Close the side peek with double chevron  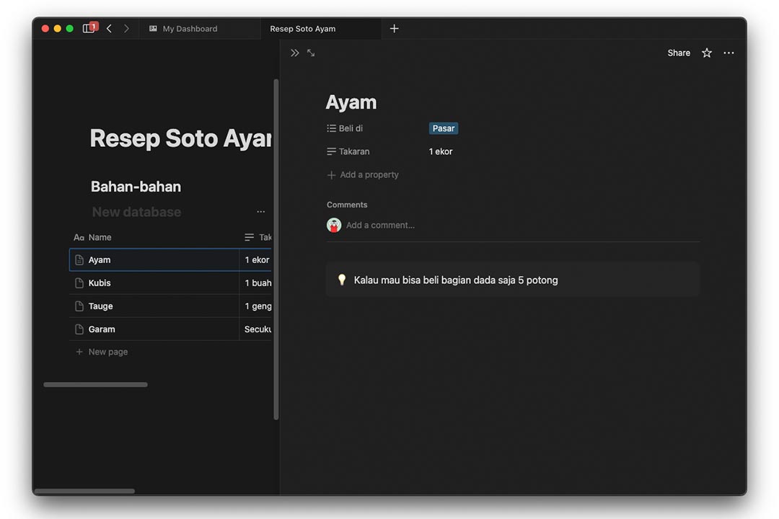click(294, 53)
